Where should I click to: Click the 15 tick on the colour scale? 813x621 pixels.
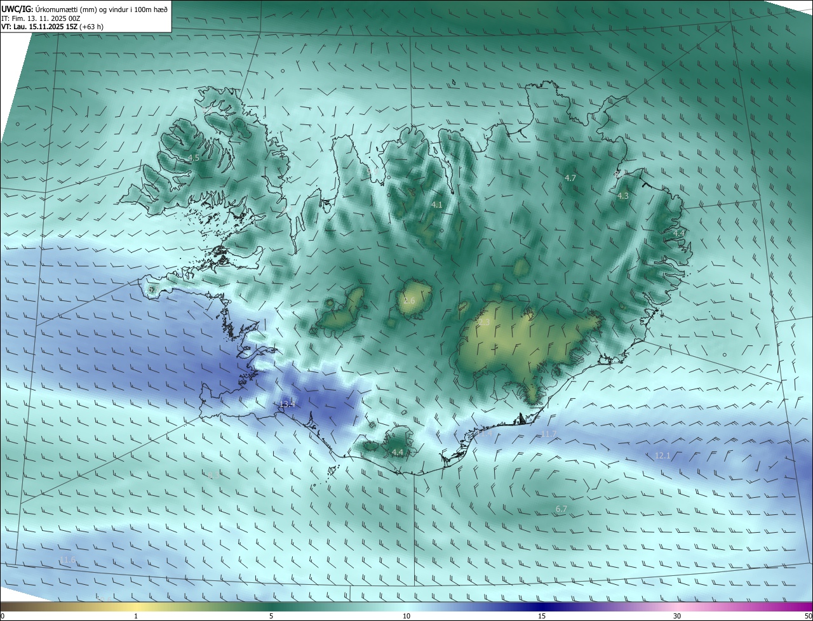point(542,616)
